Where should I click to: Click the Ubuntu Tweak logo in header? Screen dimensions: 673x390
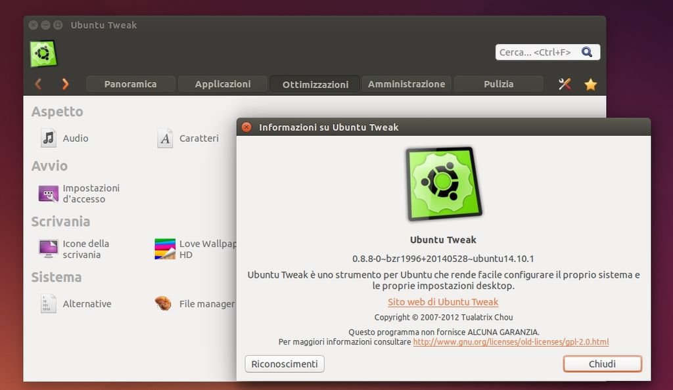tap(43, 54)
